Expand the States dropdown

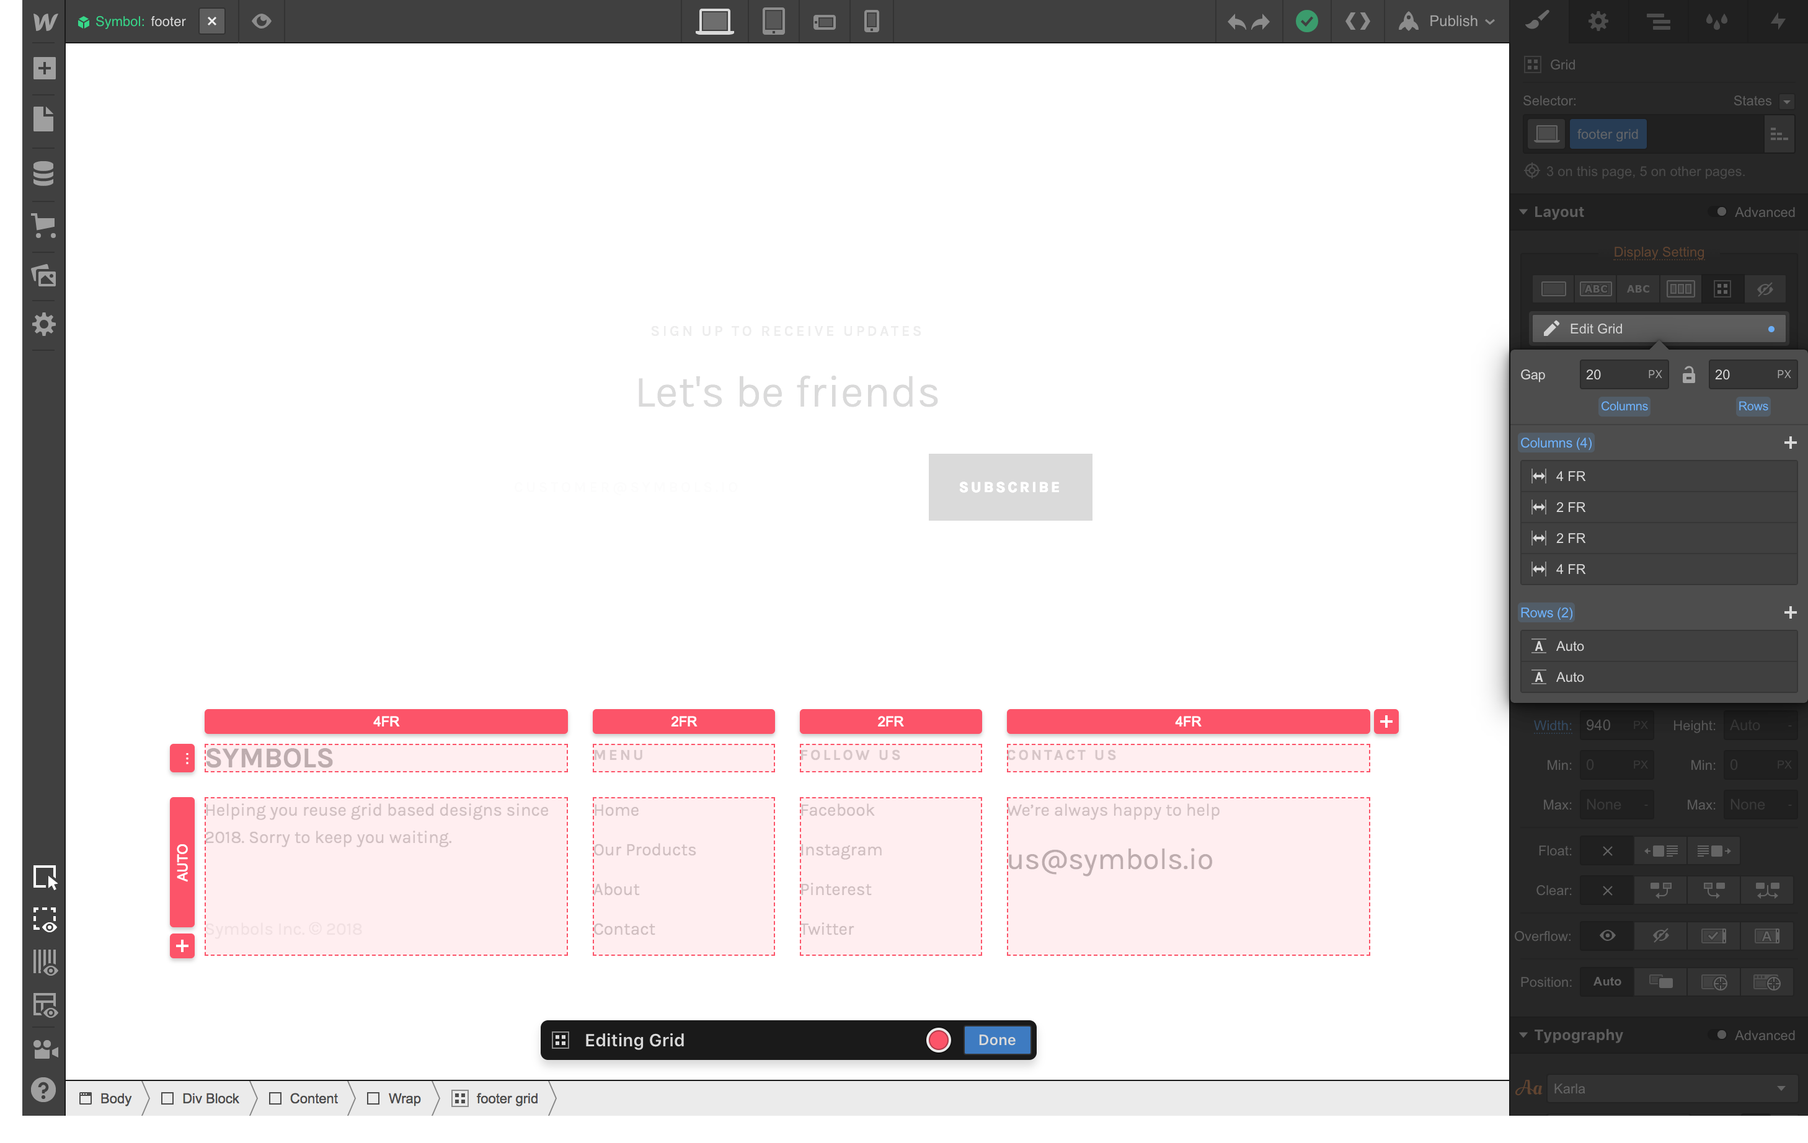(x=1787, y=101)
